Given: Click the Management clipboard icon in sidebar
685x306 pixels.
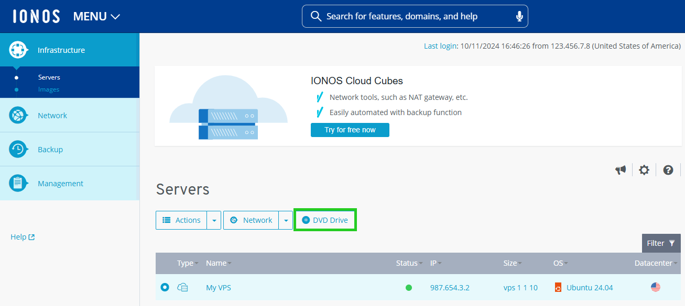Looking at the screenshot, I should tap(18, 184).
